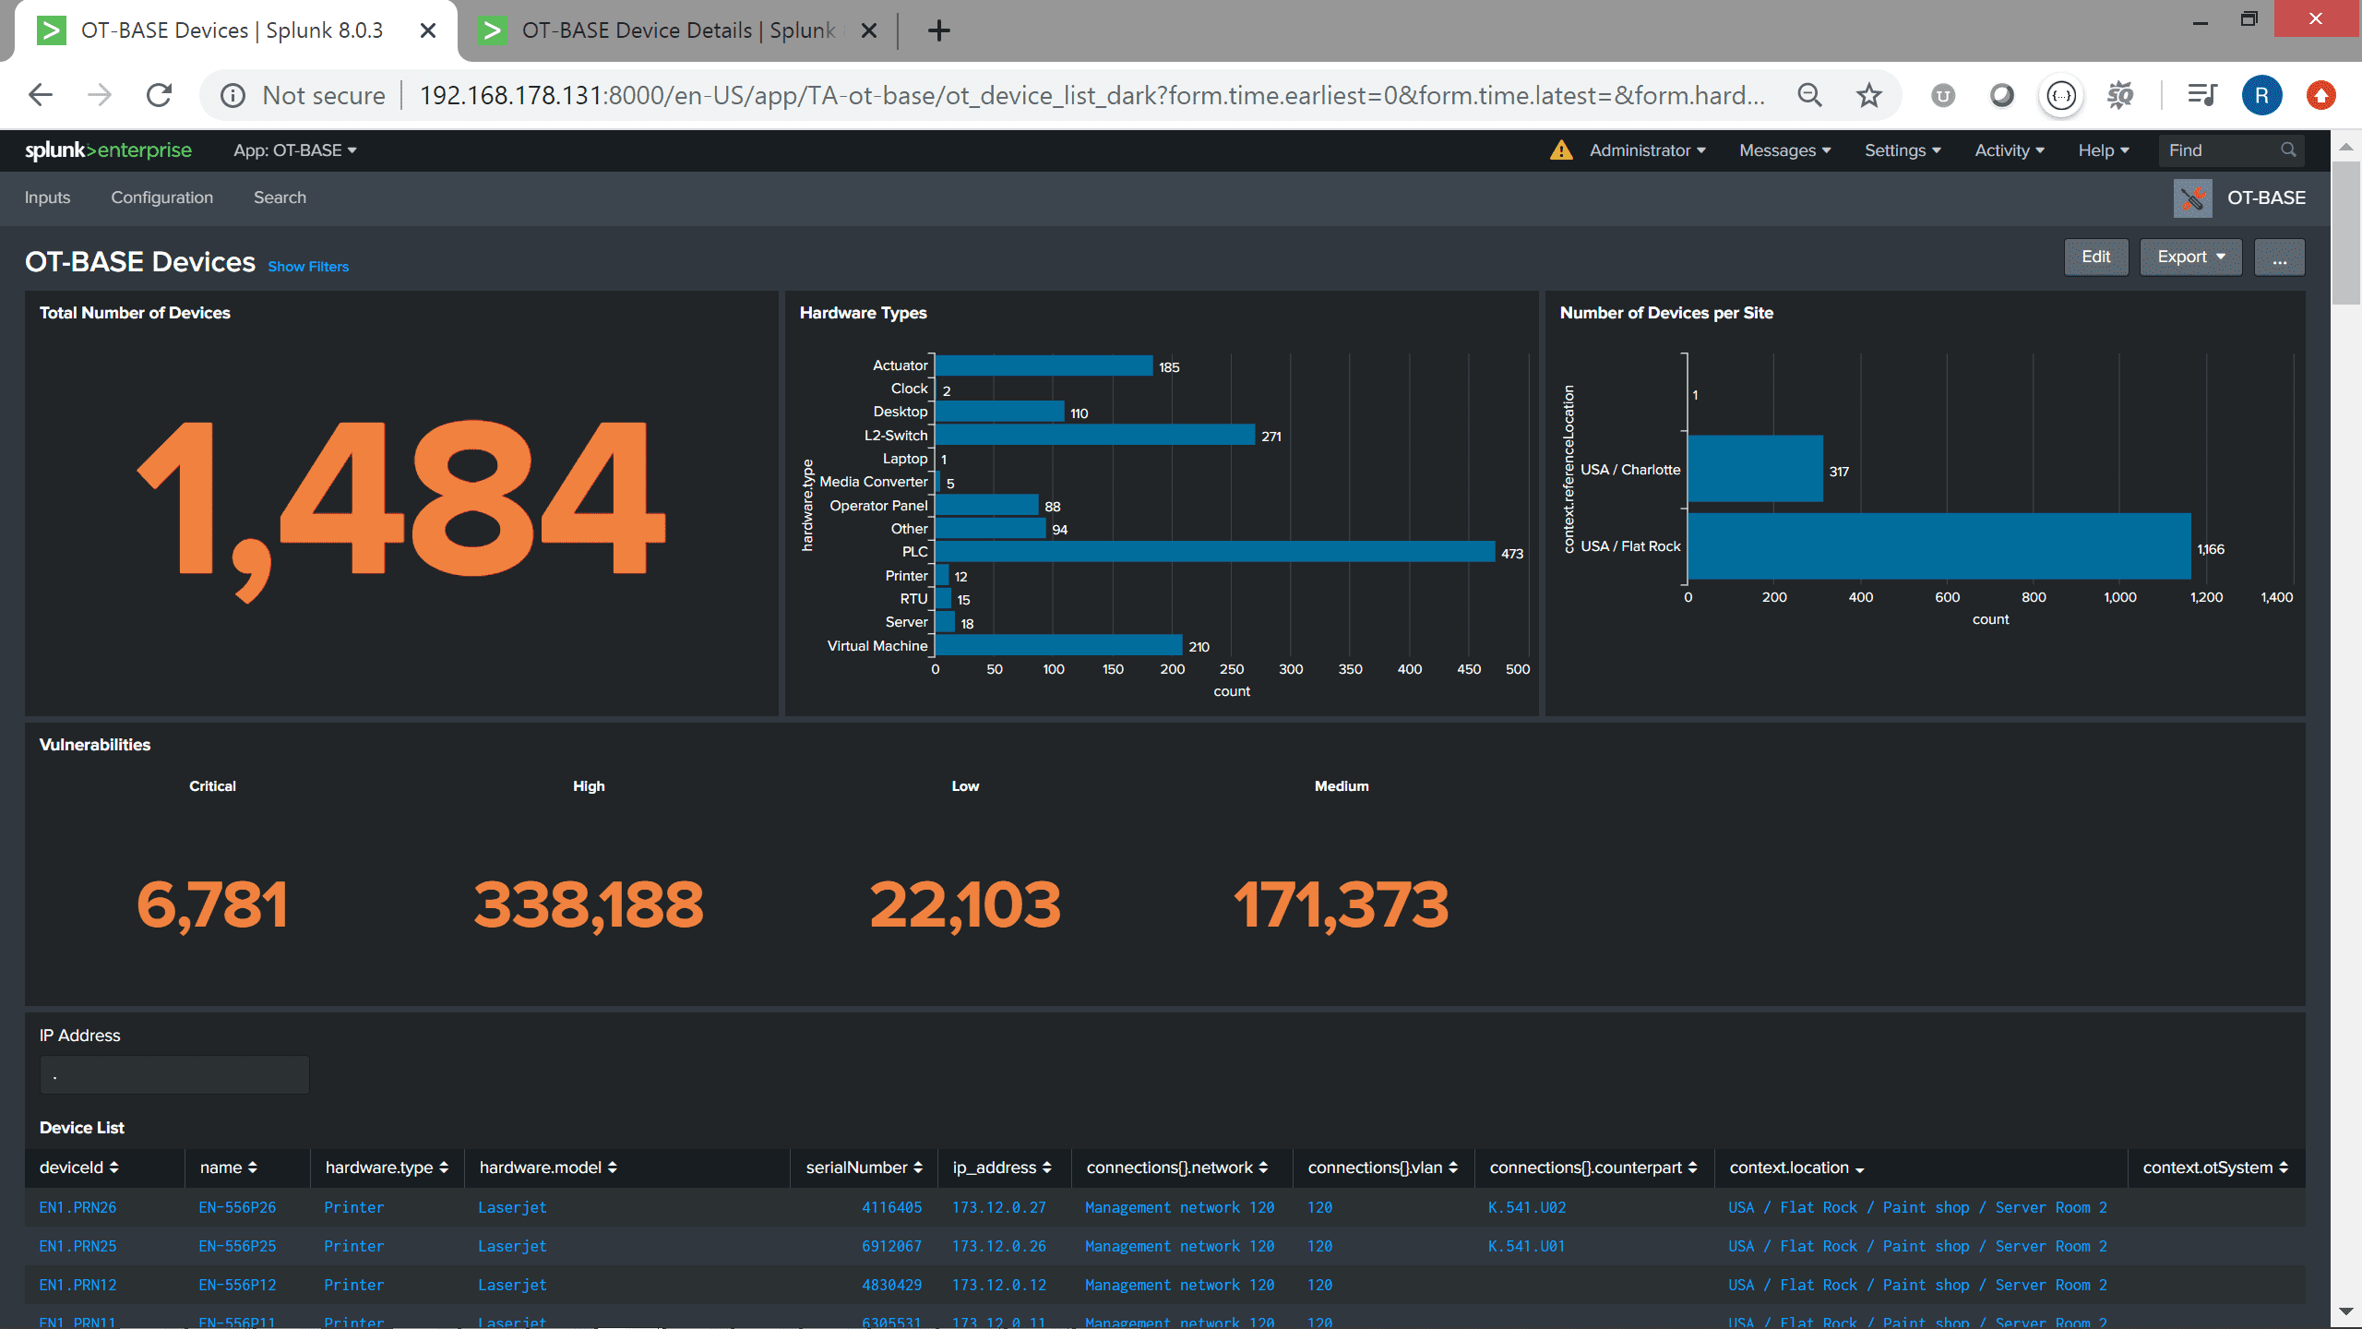Open the Help dropdown
This screenshot has width=2362, height=1329.
(2104, 150)
